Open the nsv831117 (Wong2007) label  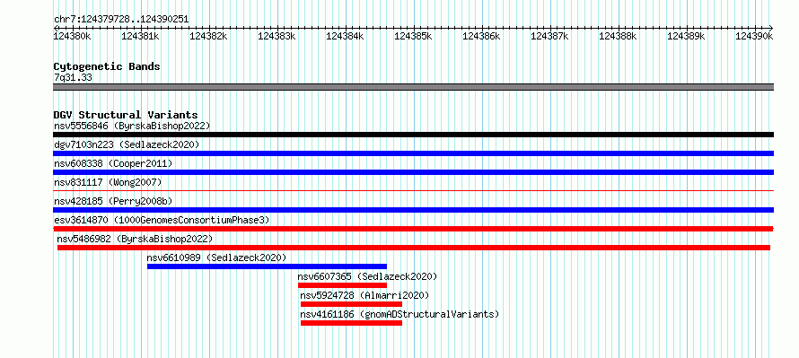[108, 182]
